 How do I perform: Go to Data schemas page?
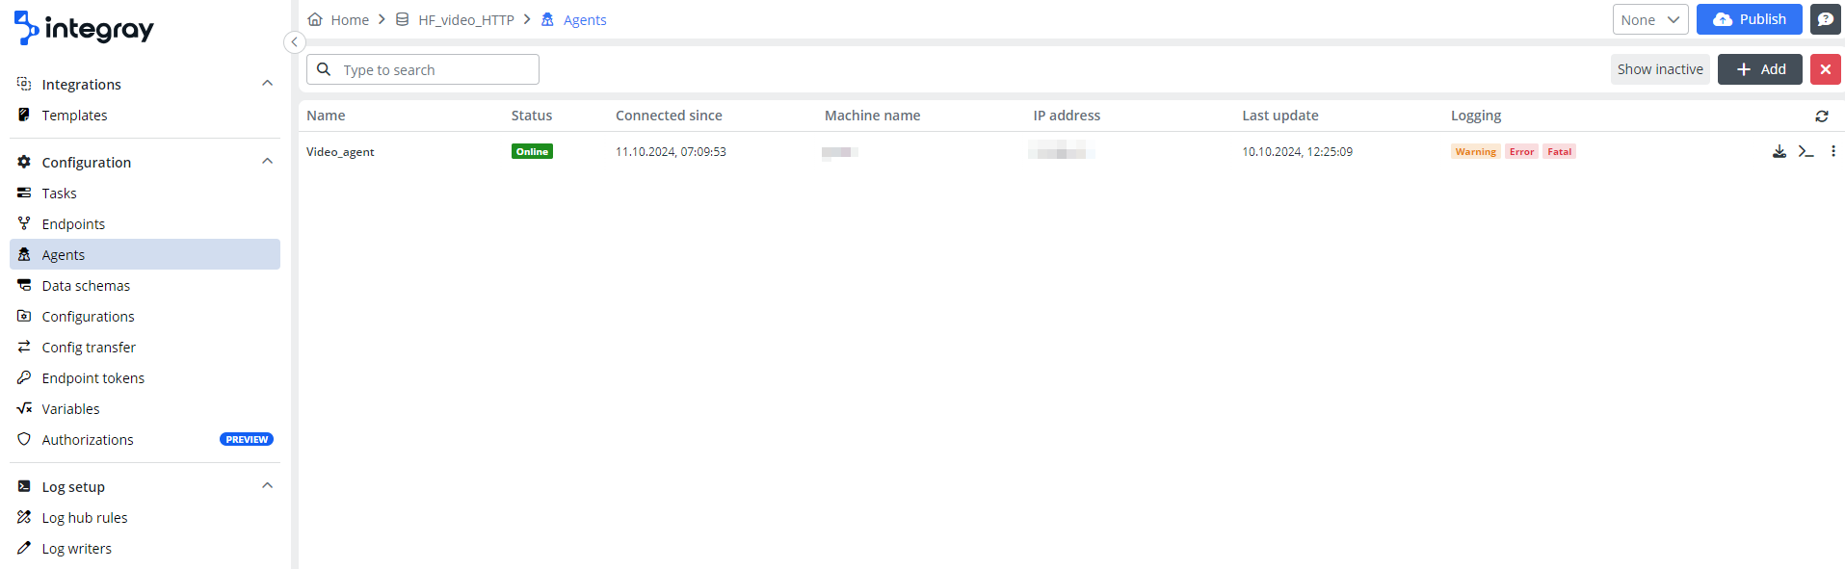click(86, 286)
